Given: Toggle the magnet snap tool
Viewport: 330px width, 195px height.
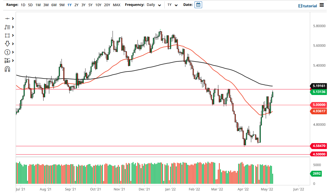Looking at the screenshot, I should [x=8, y=69].
